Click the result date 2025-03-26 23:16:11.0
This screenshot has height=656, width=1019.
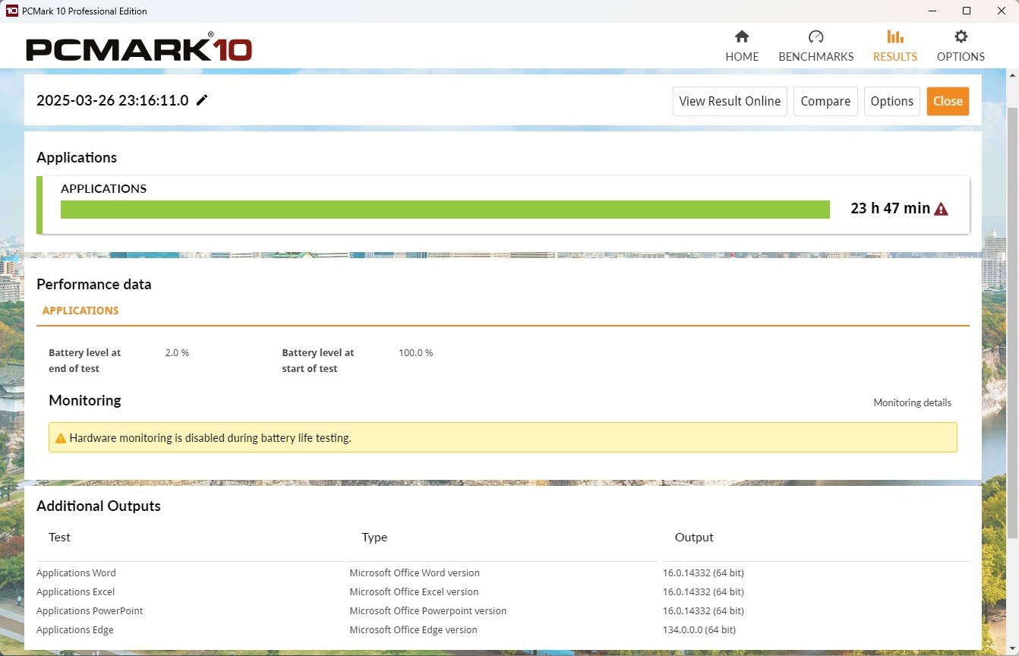tap(112, 100)
